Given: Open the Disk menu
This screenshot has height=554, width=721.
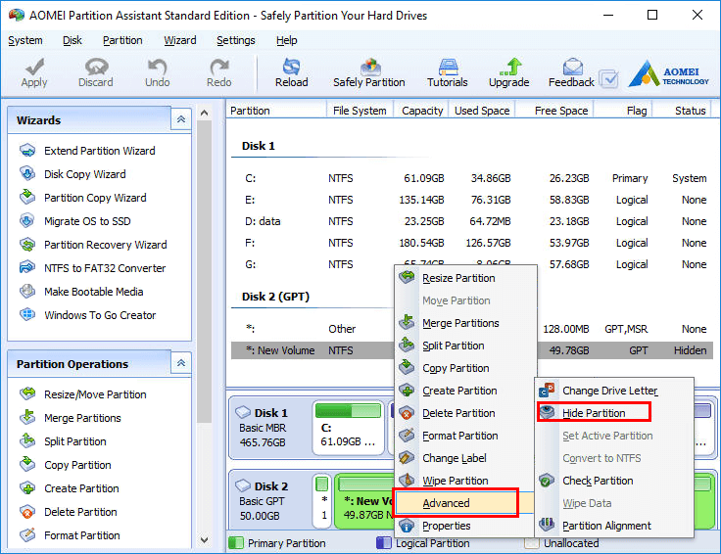Looking at the screenshot, I should 72,40.
